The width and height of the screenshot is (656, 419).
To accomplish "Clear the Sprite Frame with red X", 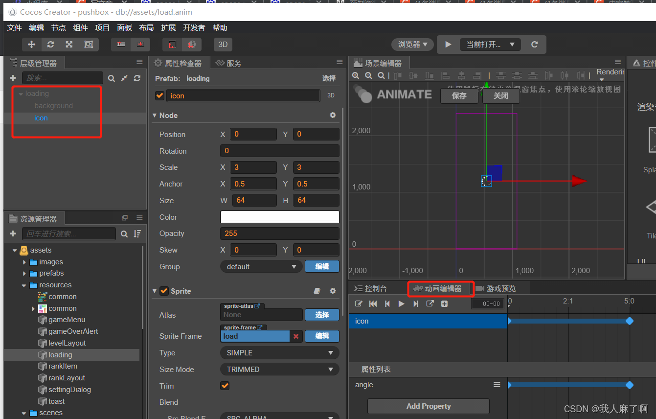I will click(x=296, y=336).
